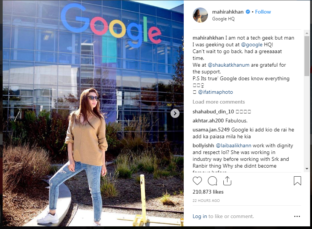
Task: Open comments via the speech bubble icon
Action: point(212,181)
